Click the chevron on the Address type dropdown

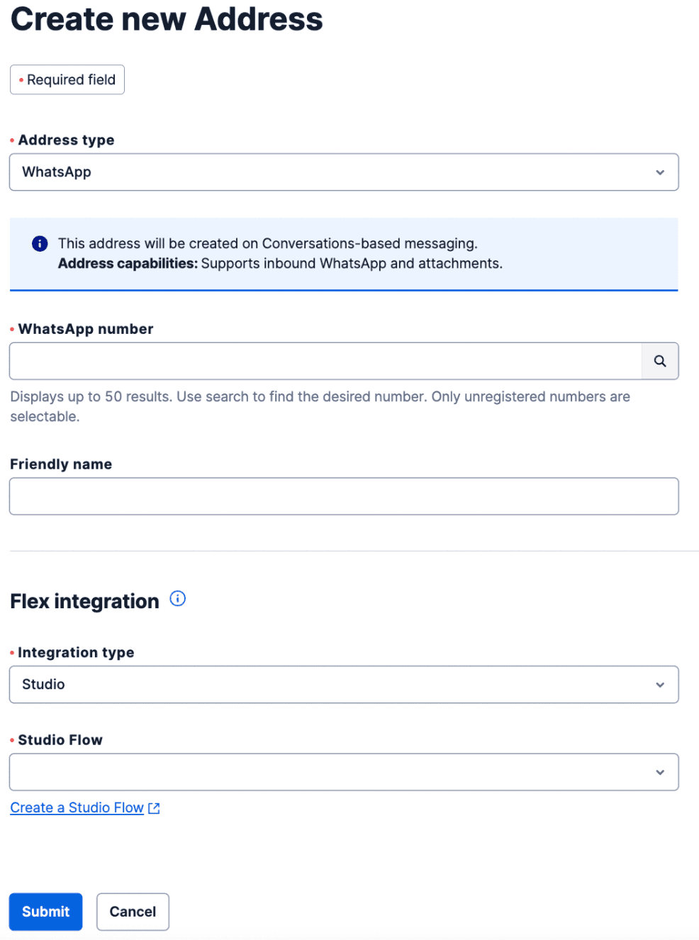click(659, 172)
